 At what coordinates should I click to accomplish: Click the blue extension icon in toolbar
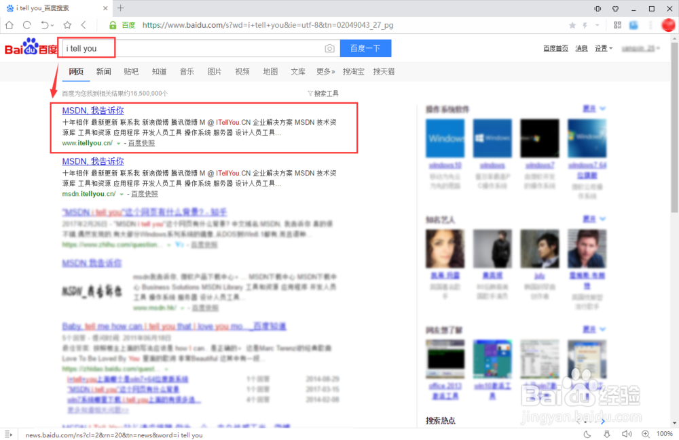tap(634, 25)
